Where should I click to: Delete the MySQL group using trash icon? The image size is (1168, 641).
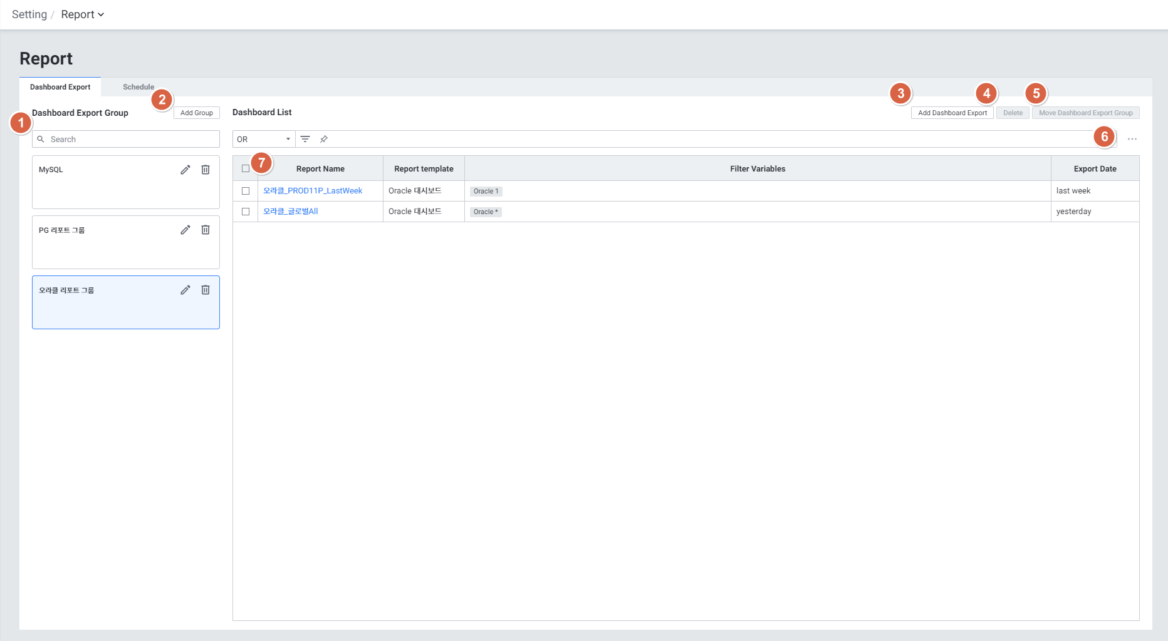pyautogui.click(x=206, y=170)
